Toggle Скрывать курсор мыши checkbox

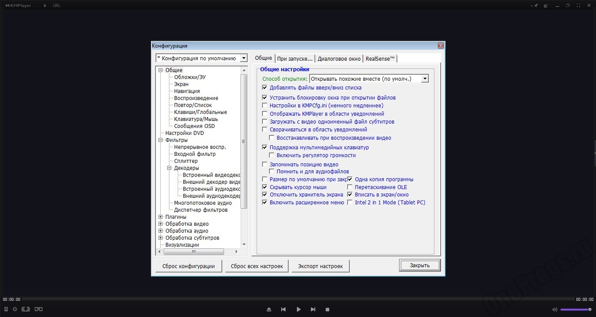pyautogui.click(x=265, y=187)
